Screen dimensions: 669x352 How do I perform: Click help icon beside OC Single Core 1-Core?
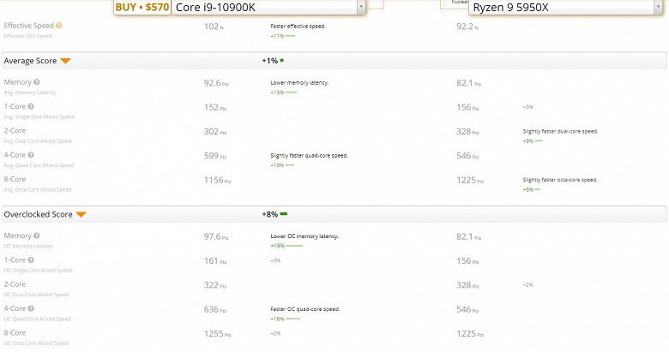(31, 260)
